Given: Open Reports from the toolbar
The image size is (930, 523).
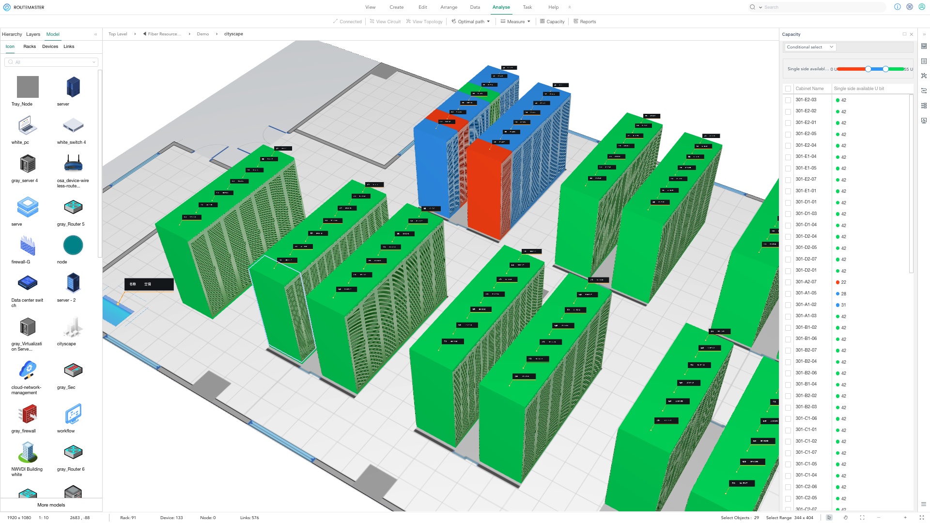Looking at the screenshot, I should 585,21.
